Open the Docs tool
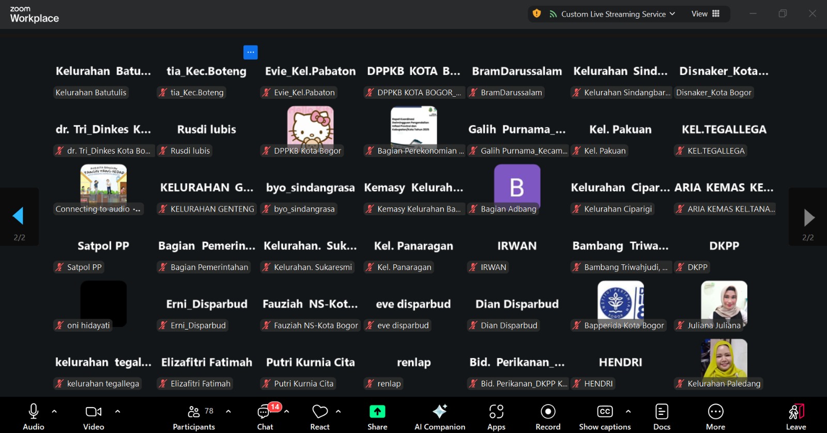The width and height of the screenshot is (827, 433). (662, 417)
